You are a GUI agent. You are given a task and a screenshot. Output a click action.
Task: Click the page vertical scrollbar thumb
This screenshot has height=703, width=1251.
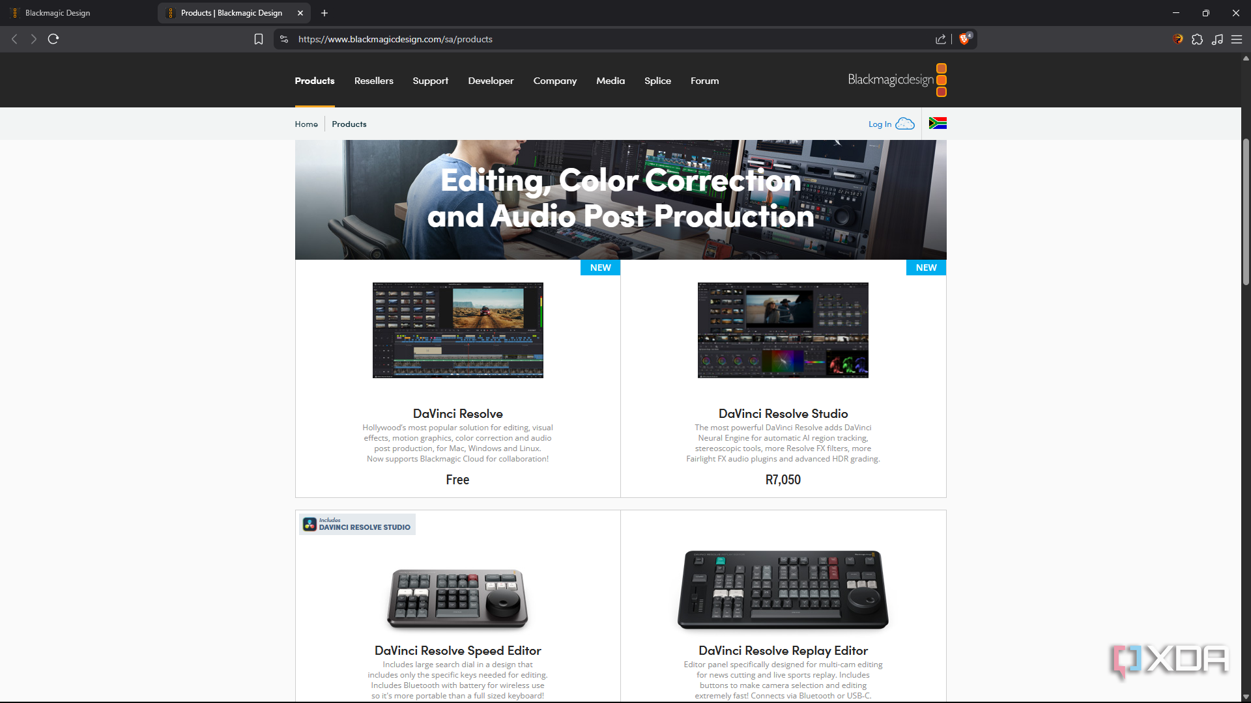(1246, 212)
